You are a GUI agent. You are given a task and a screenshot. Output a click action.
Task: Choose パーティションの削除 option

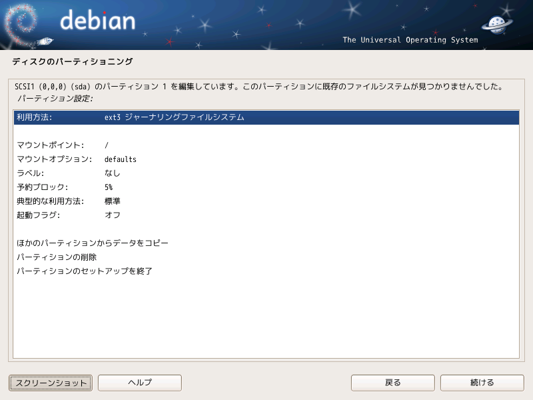coord(266,257)
